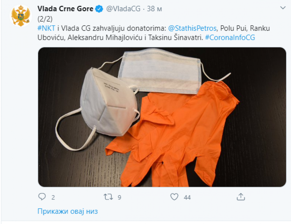Image resolution: width=291 pixels, height=224 pixels.
Task: Click the @VladaCG handle
Action: tap(123, 9)
